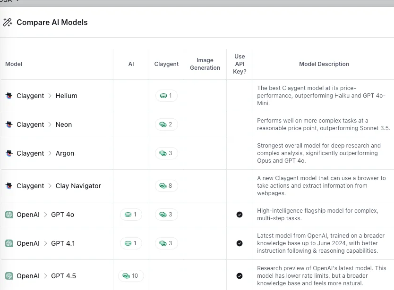The height and width of the screenshot is (290, 394).
Task: Expand the chevron between Claygent and Argon
Action: (x=50, y=153)
